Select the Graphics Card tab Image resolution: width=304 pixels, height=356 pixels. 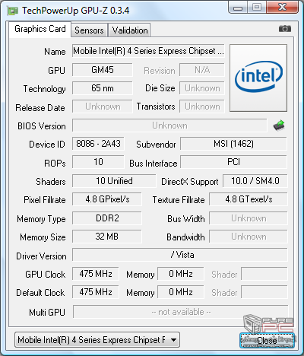click(x=40, y=29)
